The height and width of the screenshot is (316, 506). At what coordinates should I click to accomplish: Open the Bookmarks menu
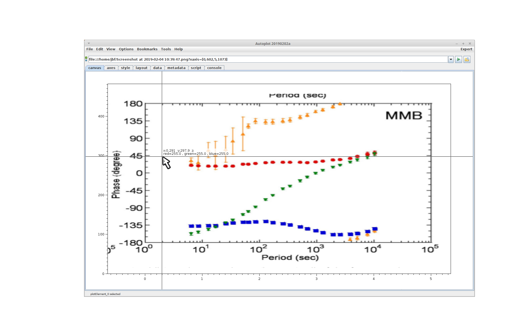tap(147, 49)
